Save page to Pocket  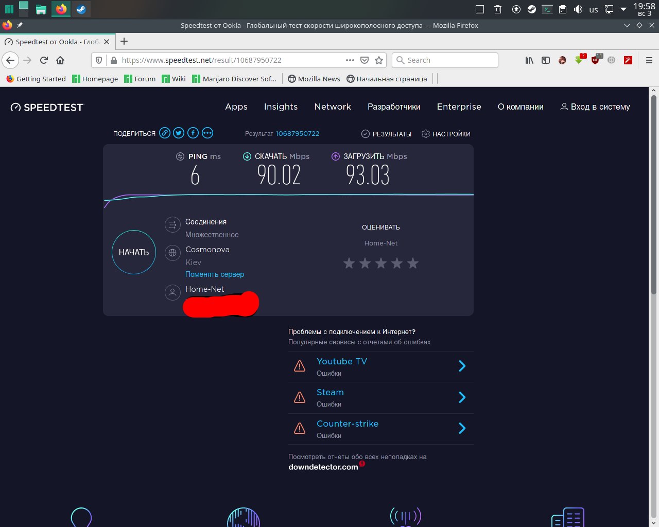[365, 60]
